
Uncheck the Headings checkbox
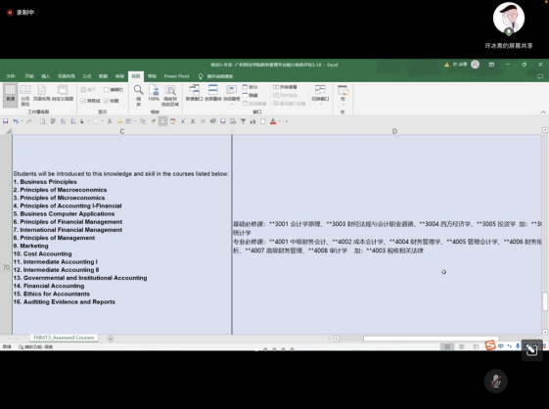(106, 101)
